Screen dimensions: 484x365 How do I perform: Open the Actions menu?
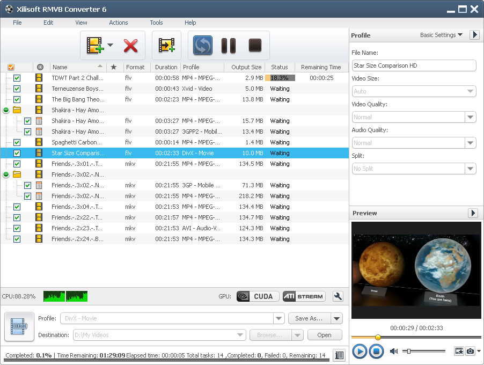pyautogui.click(x=118, y=23)
